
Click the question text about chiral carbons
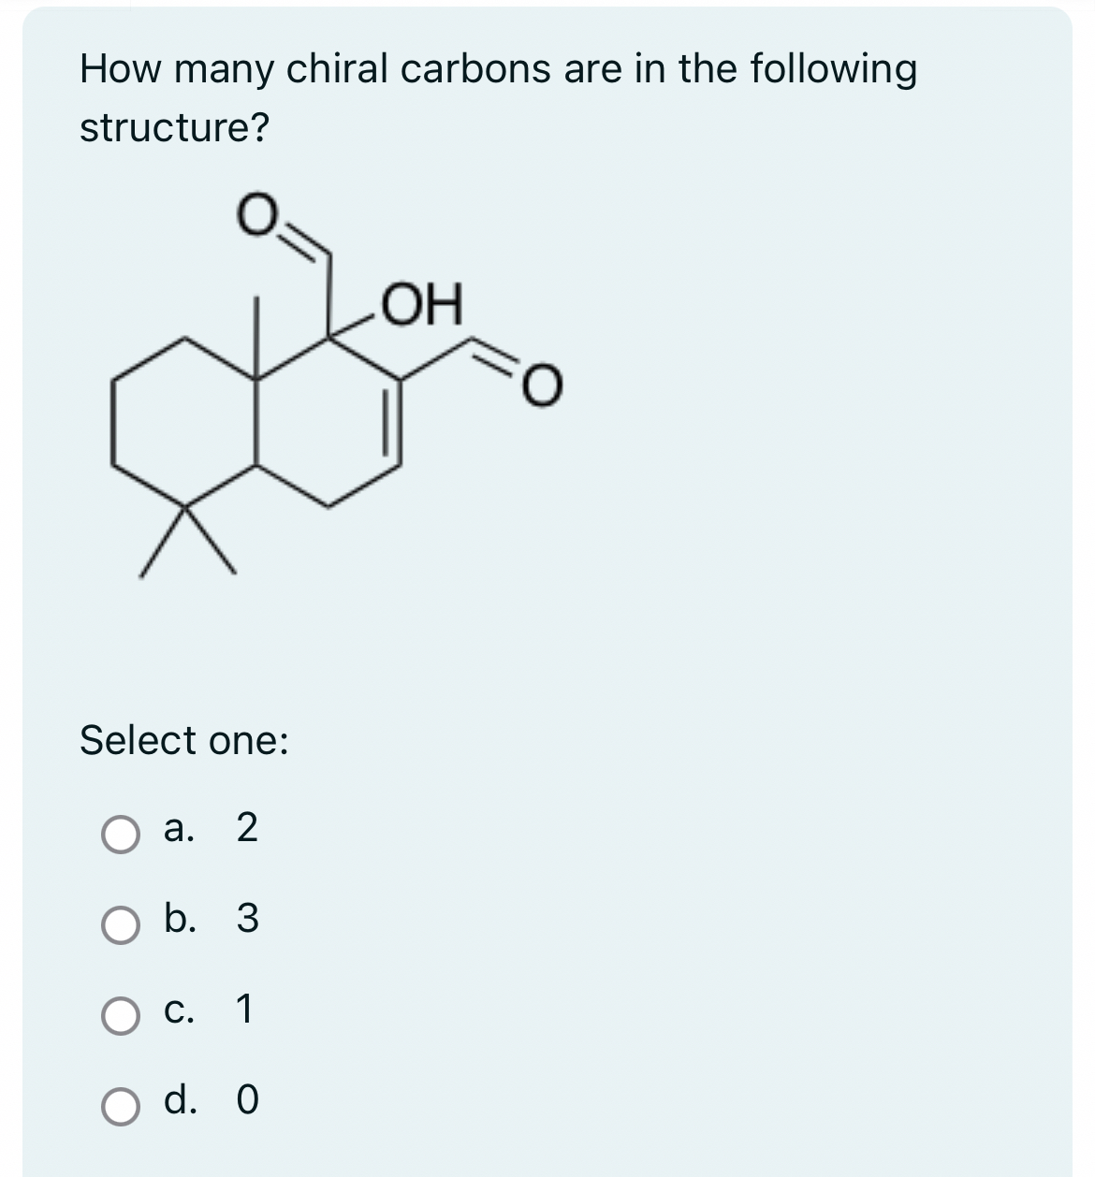click(x=496, y=70)
